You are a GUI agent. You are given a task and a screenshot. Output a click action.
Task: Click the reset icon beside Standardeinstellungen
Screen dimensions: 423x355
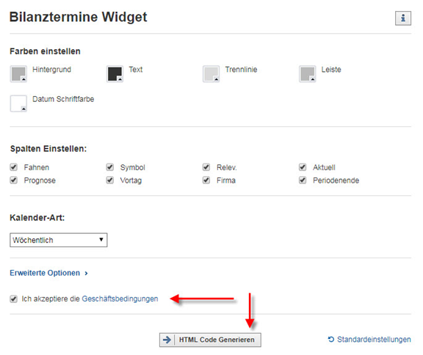(x=331, y=339)
